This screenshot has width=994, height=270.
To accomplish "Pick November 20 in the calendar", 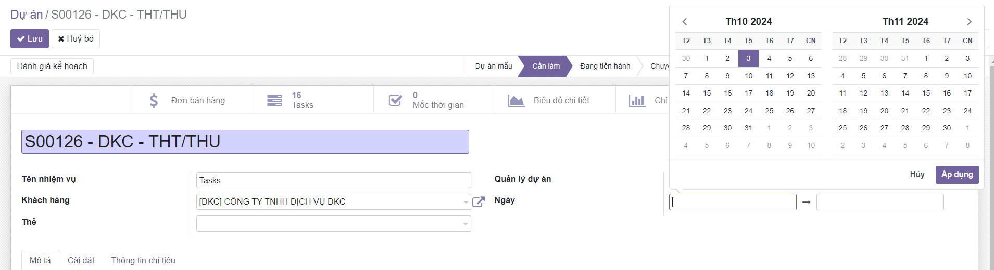I will click(x=884, y=111).
